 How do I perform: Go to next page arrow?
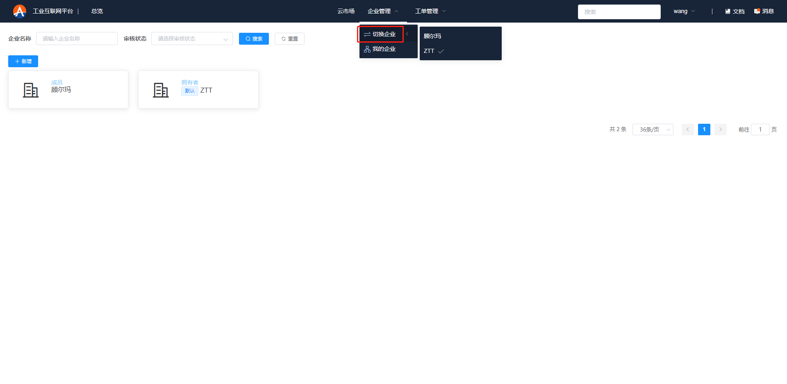[x=720, y=130]
